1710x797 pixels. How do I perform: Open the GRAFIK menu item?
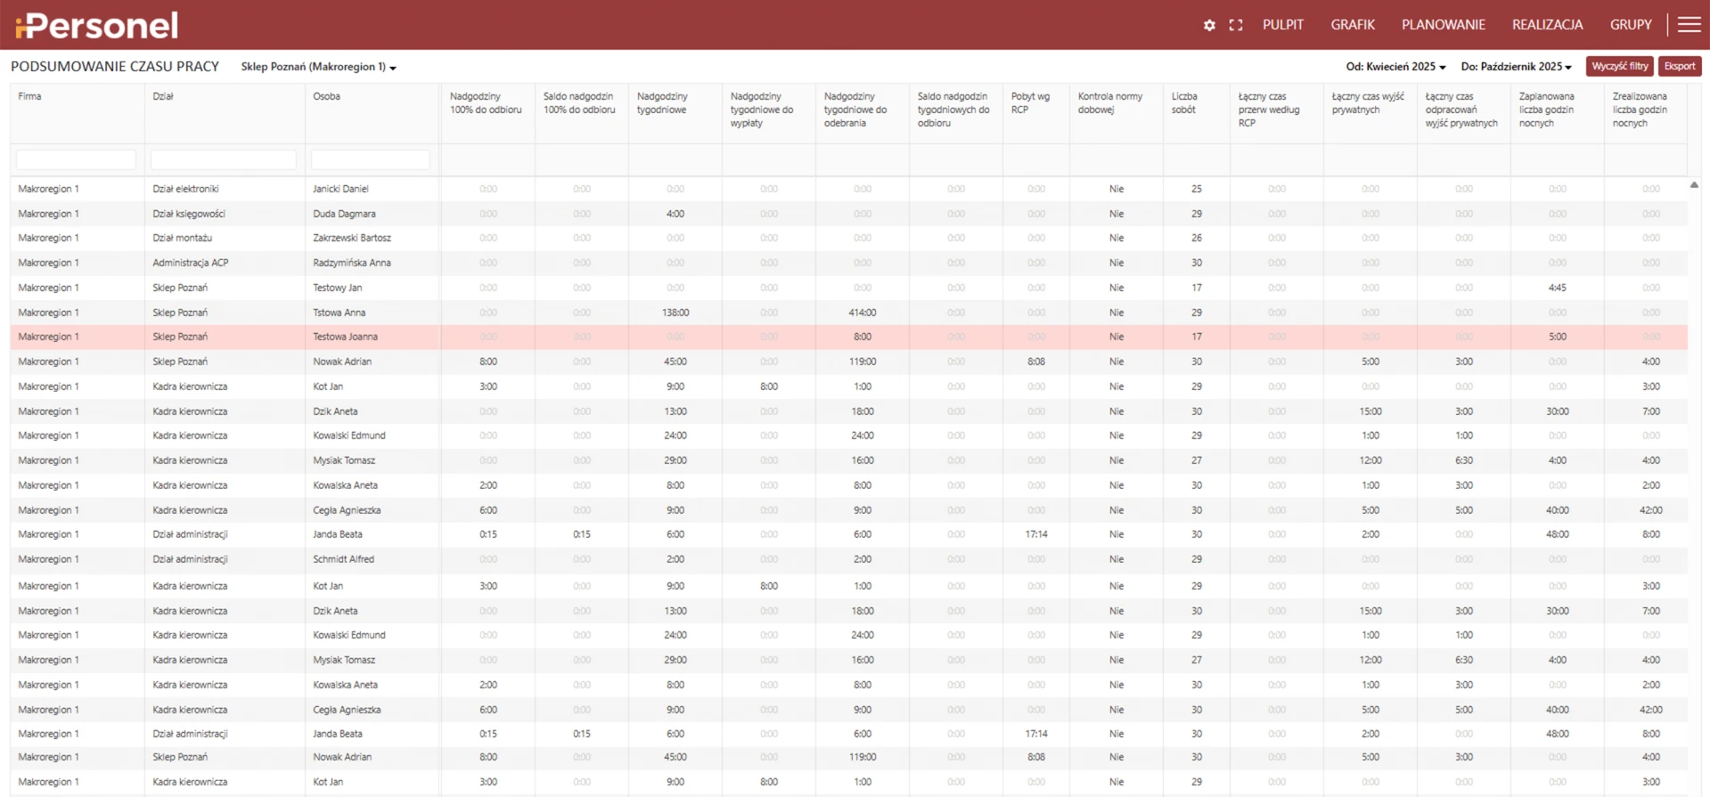(x=1352, y=25)
